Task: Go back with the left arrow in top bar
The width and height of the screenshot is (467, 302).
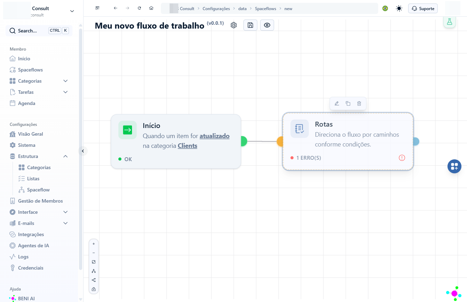Action: [x=116, y=8]
